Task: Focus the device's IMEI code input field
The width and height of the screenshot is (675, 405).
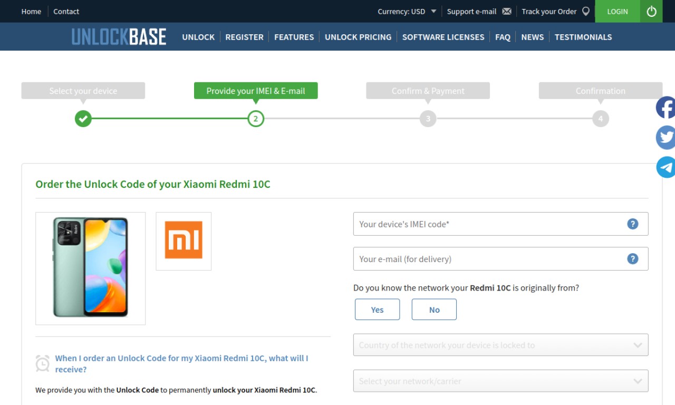Action: click(x=500, y=224)
